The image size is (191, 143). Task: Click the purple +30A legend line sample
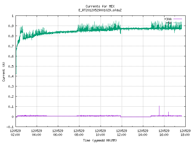(x=178, y=19)
